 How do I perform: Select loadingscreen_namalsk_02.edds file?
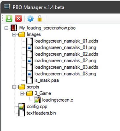(66, 54)
